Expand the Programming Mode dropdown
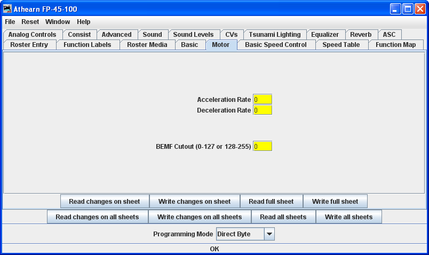429x255 pixels. pyautogui.click(x=269, y=234)
